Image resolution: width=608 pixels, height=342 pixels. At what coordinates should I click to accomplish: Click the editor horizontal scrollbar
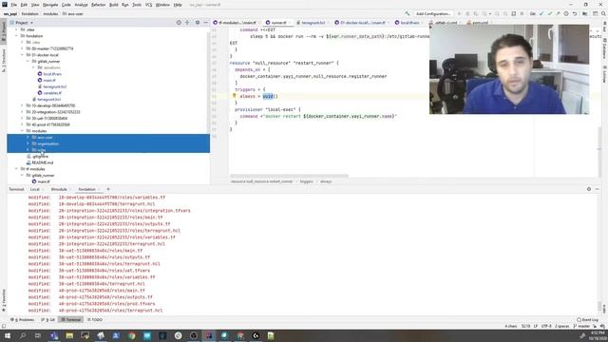289,176
